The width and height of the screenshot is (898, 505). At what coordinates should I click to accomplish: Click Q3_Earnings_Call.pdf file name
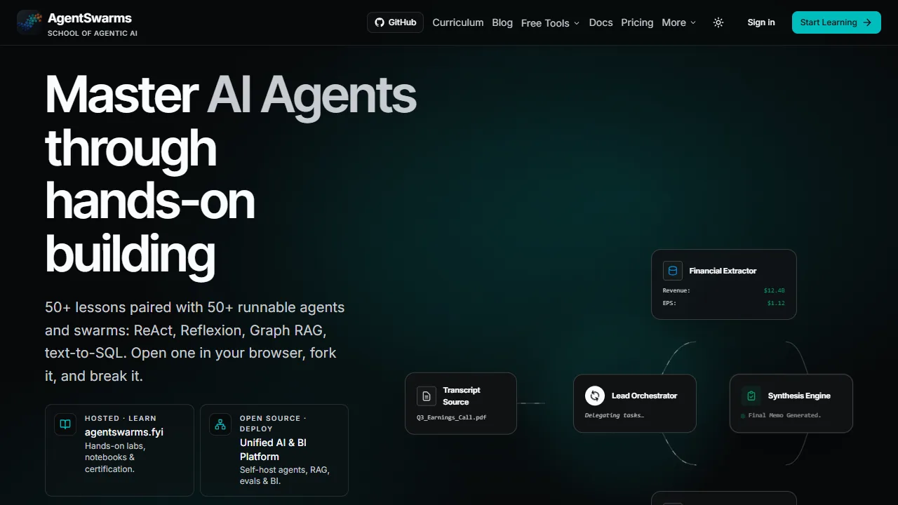452,417
